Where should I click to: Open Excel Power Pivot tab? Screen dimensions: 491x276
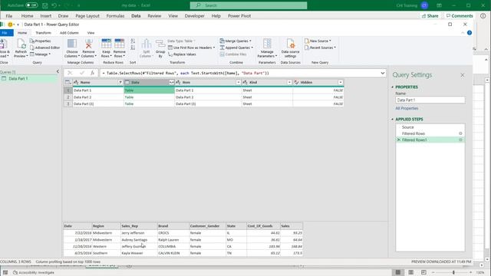[239, 15]
